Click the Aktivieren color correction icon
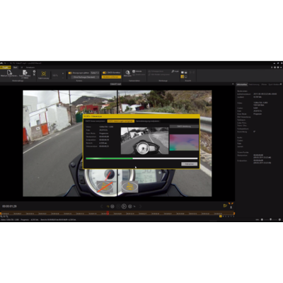This screenshot has height=283, width=283. 127,72
